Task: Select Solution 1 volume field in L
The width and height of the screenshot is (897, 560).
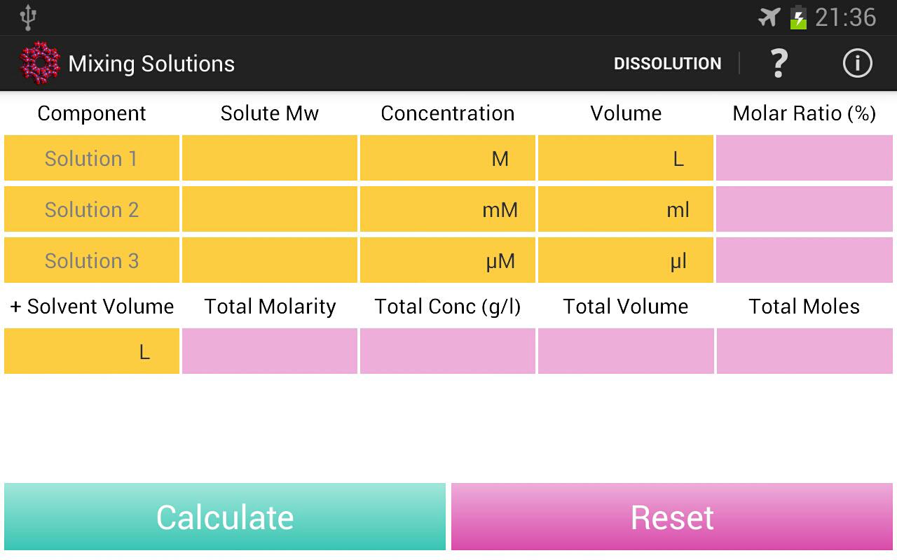Action: pos(626,158)
